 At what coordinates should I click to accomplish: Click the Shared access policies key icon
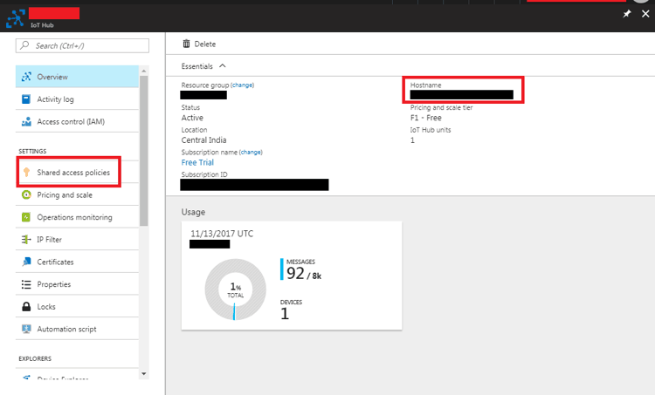point(26,173)
